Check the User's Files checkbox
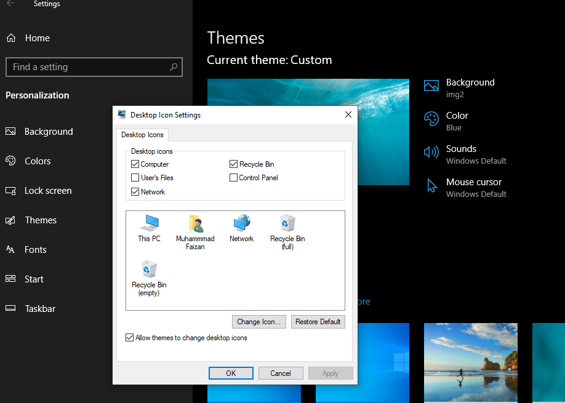 (135, 178)
